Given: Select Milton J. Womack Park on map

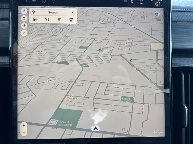Looking at the screenshot, I should click(65, 118).
